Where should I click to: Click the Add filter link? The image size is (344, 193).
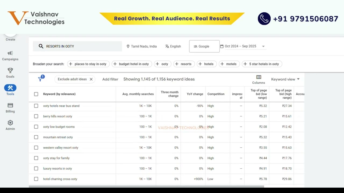pyautogui.click(x=110, y=79)
